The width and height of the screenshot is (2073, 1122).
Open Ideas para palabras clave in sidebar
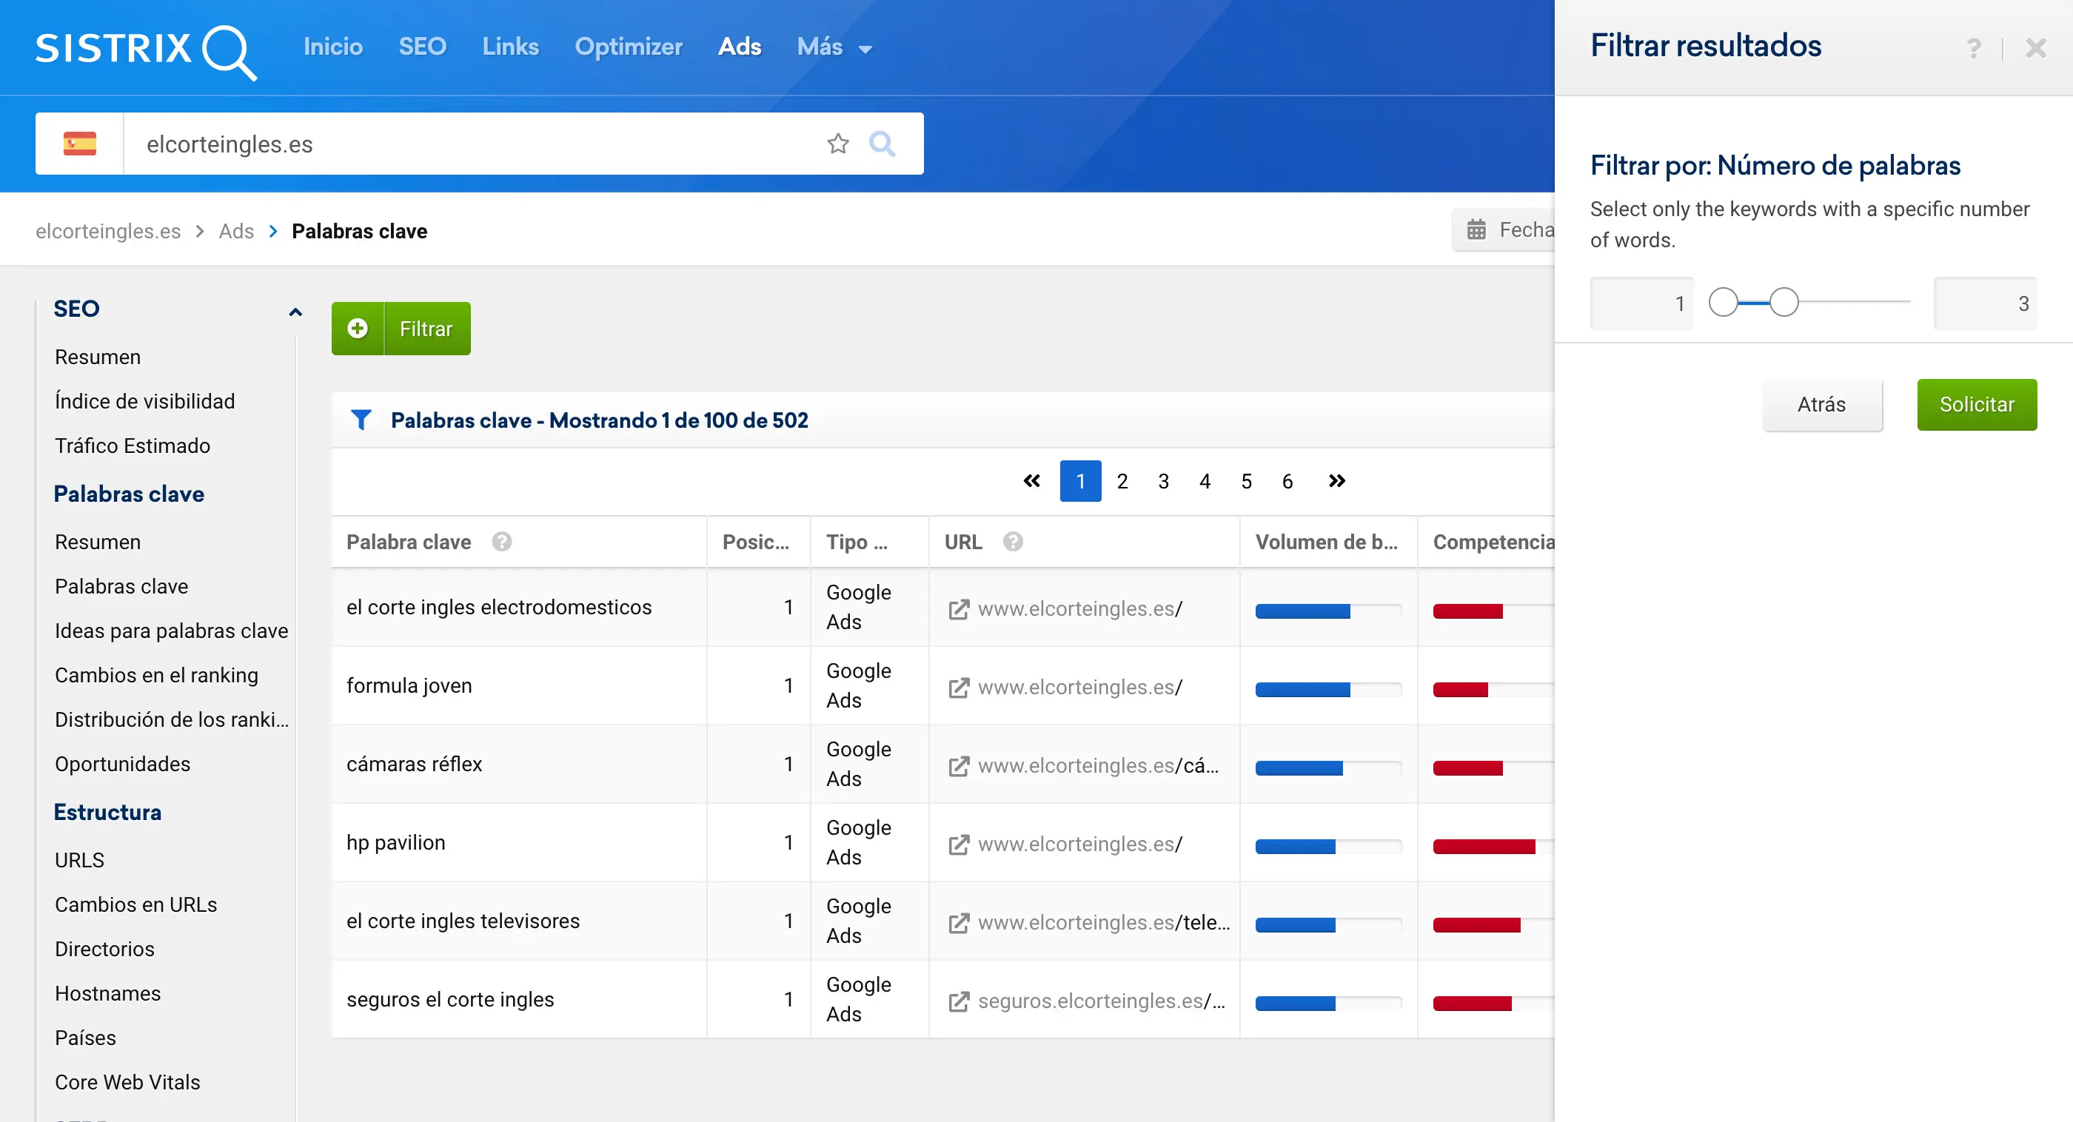[x=170, y=631]
